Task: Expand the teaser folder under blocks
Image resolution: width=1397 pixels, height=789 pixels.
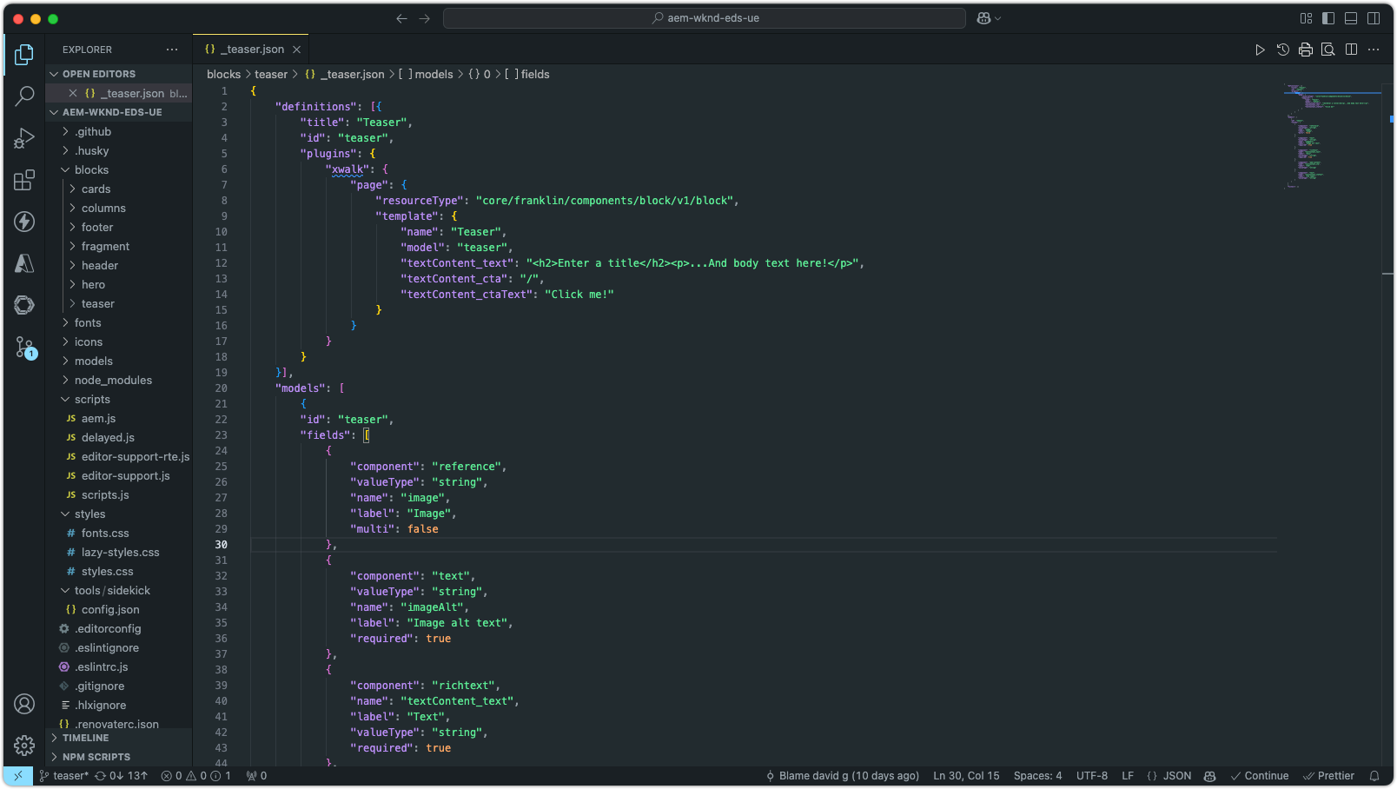Action: (x=97, y=303)
